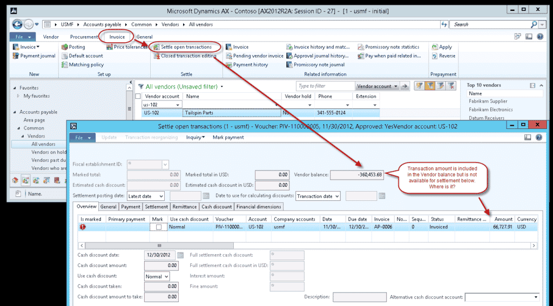Mark the PIV-110000 transaction checkbox
This screenshot has width=553, height=306.
click(159, 227)
